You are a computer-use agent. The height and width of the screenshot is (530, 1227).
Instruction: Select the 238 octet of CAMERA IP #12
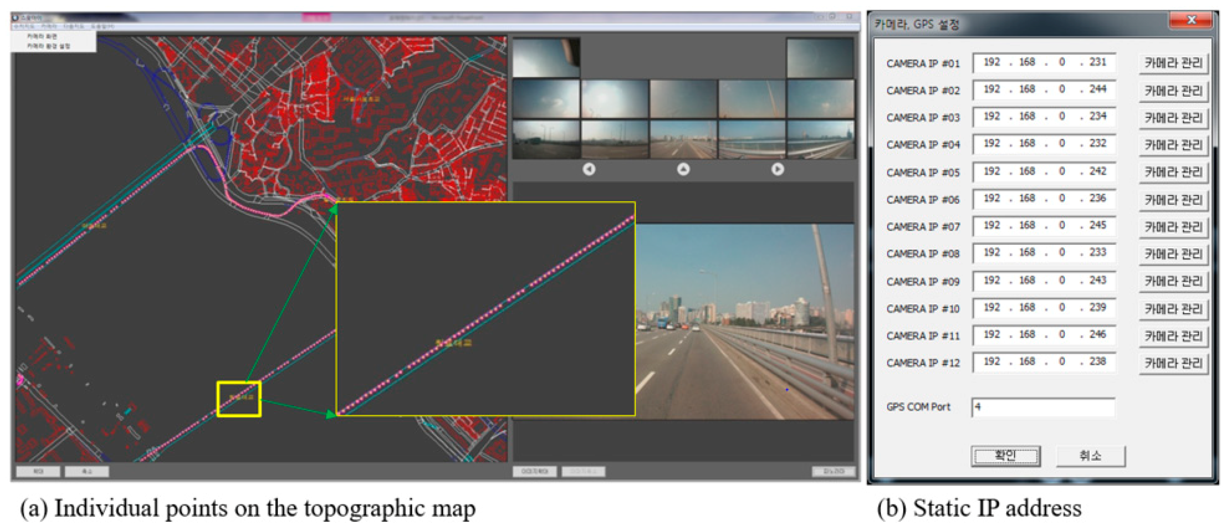click(x=1097, y=362)
